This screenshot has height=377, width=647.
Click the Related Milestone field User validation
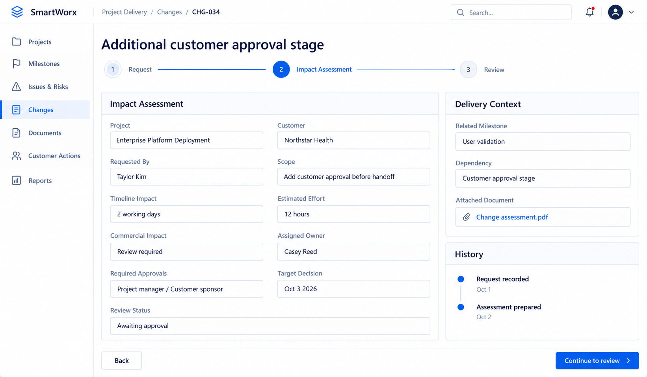(x=543, y=142)
